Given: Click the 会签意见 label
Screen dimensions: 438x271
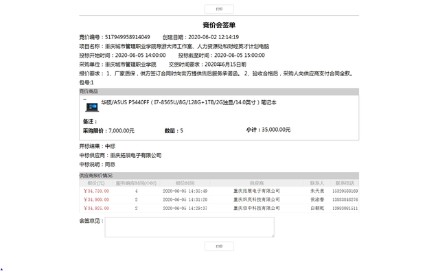Looking at the screenshot, I should pos(91,221).
